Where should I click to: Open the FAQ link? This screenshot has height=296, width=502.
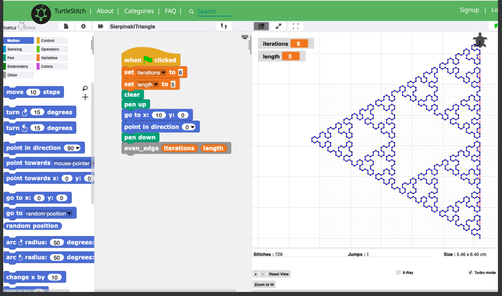170,11
